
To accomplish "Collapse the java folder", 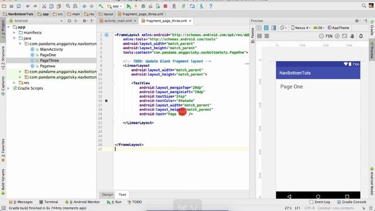I will click(x=14, y=38).
